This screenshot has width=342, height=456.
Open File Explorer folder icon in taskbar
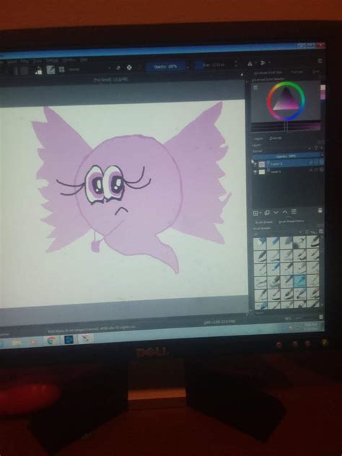(x=17, y=343)
